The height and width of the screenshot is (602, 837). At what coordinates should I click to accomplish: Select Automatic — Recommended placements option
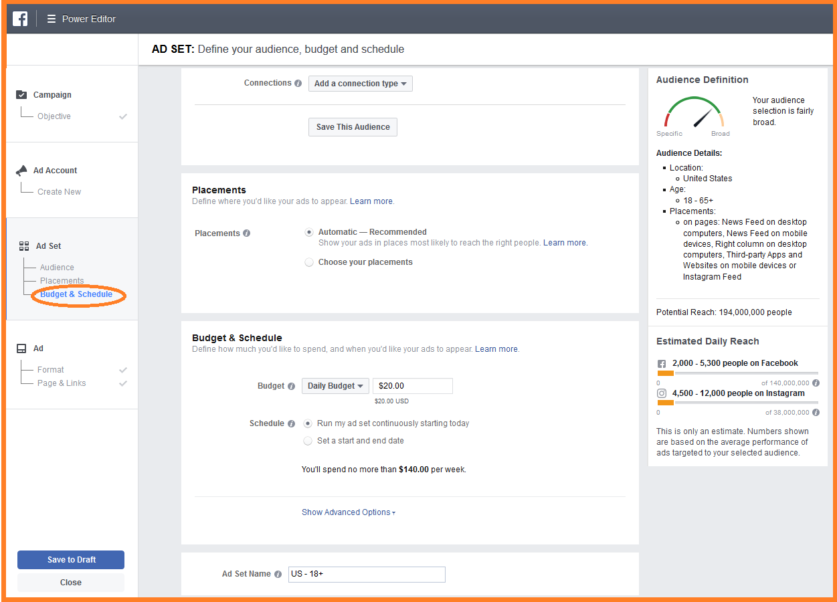pyautogui.click(x=309, y=233)
